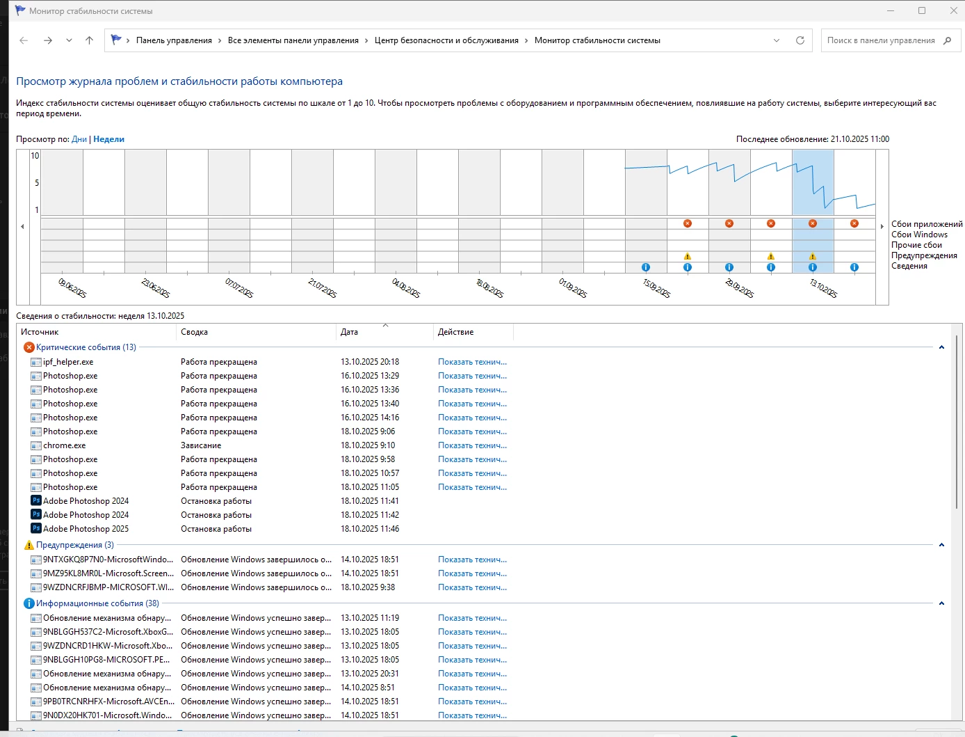The width and height of the screenshot is (965, 737).
Task: Select the info icon for week 15.09.2025
Action: pyautogui.click(x=646, y=267)
